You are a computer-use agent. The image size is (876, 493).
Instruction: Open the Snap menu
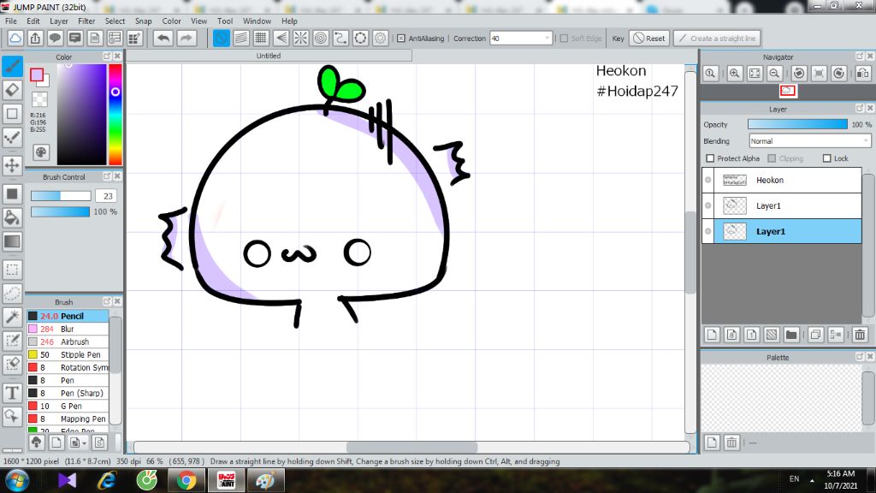point(144,21)
